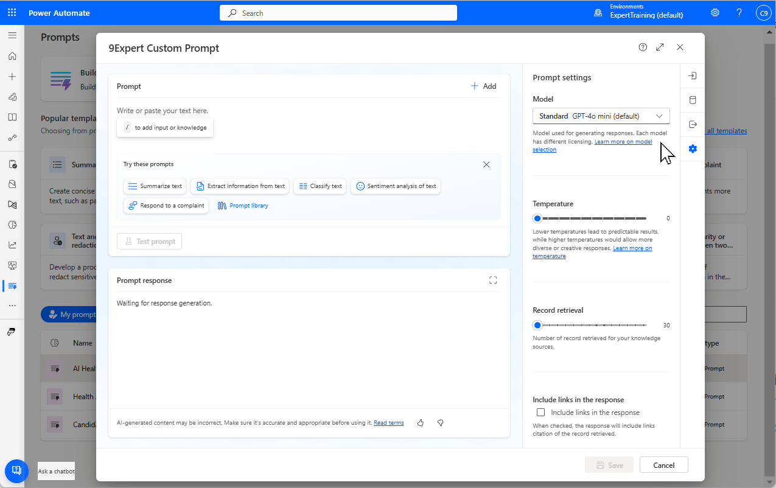
Task: Dismiss the Try these prompts suggestions
Action: coord(486,164)
